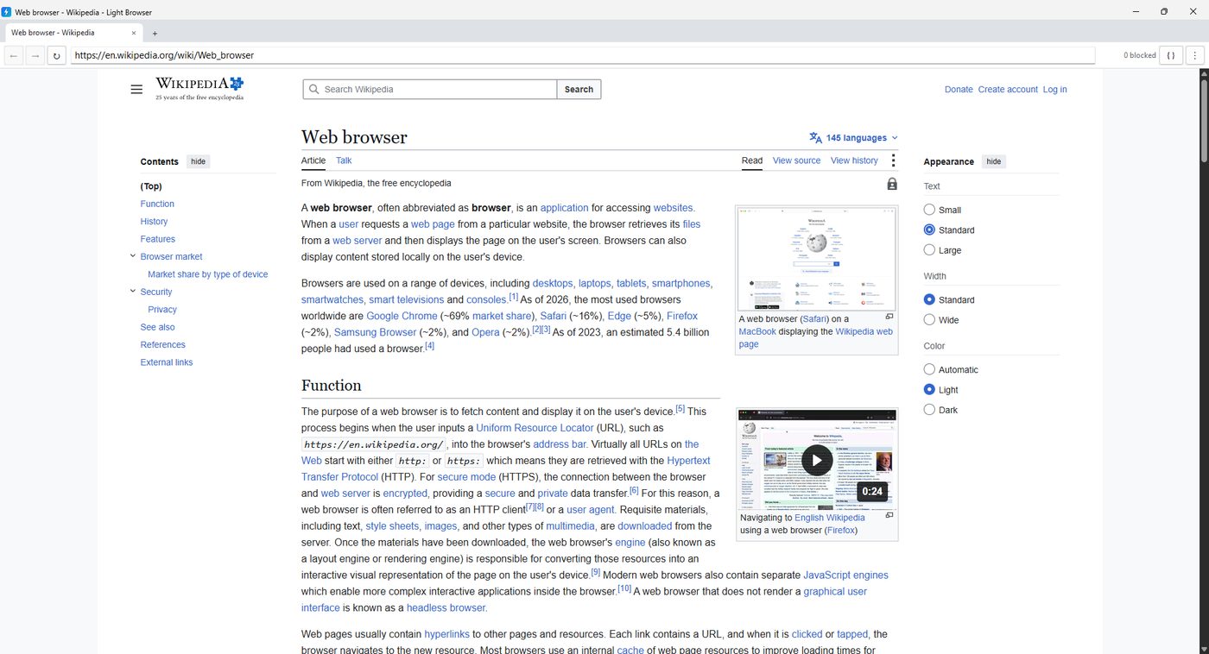1209x654 pixels.
Task: Open the Safari MacBook screenshot thumbnail
Action: click(x=816, y=258)
